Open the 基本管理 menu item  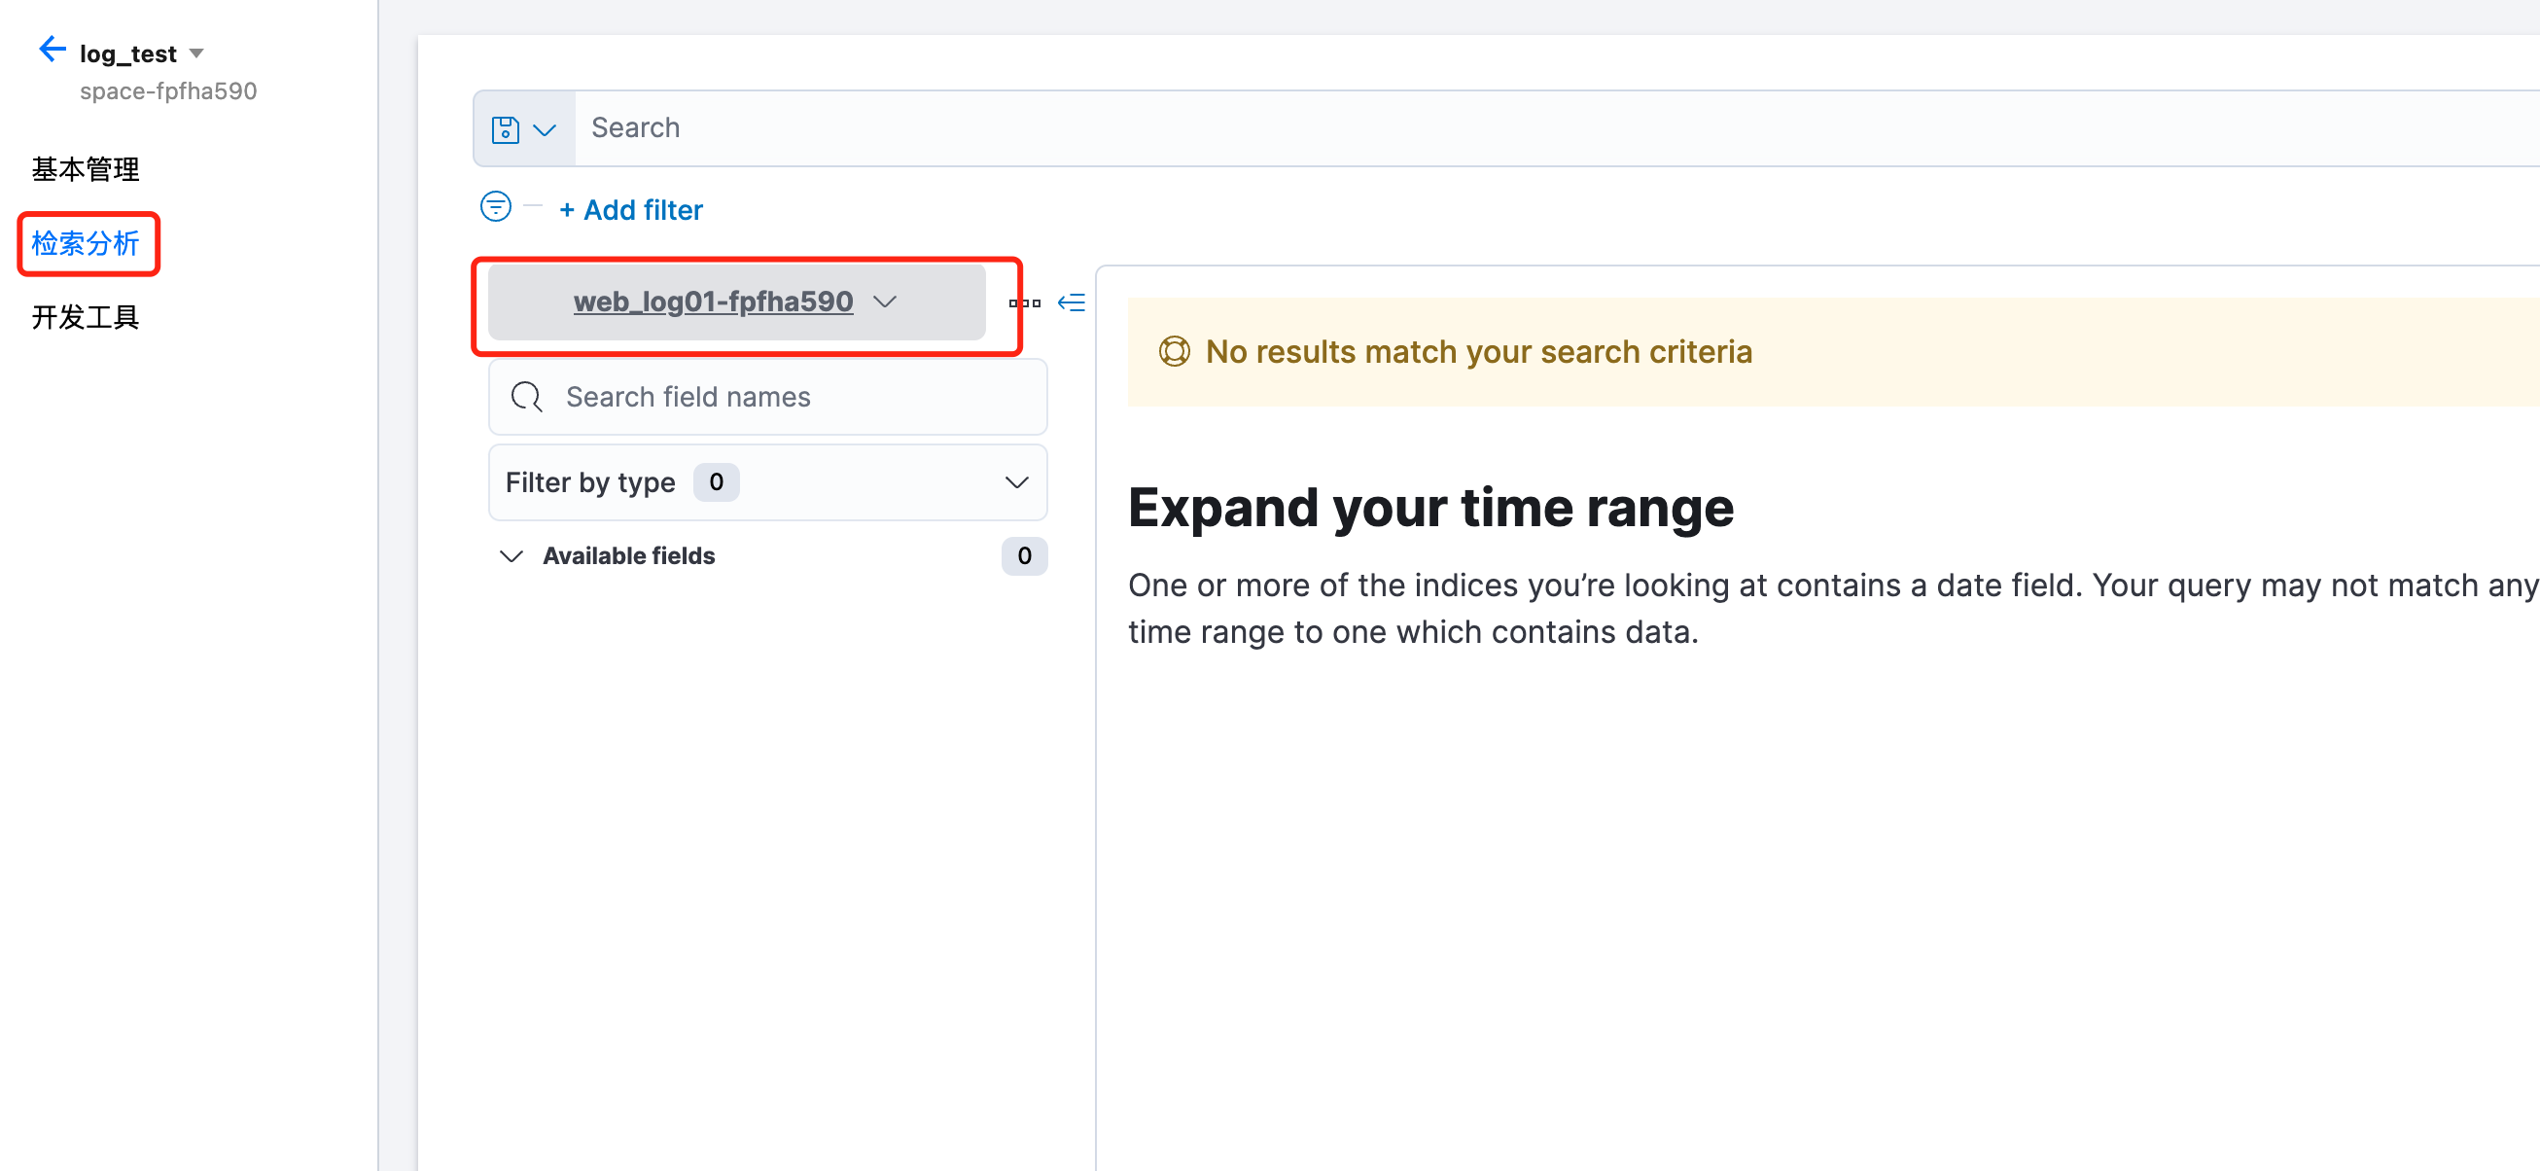[x=86, y=169]
